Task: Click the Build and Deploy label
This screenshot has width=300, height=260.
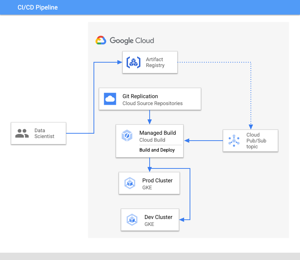Action: 157,150
